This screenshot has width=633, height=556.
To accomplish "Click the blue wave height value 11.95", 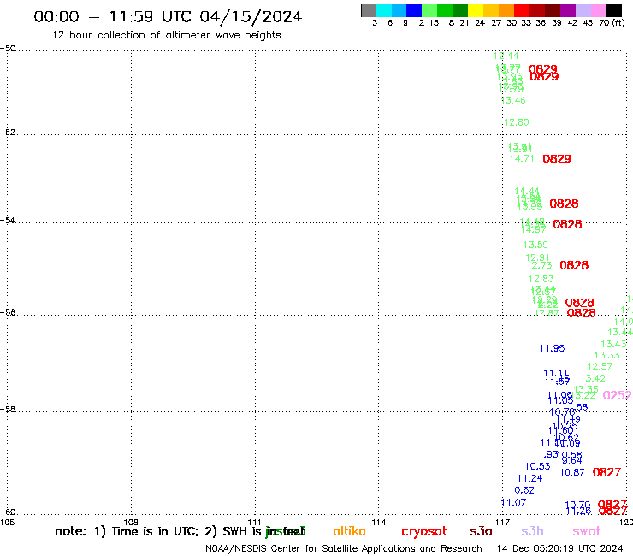I will tap(552, 348).
